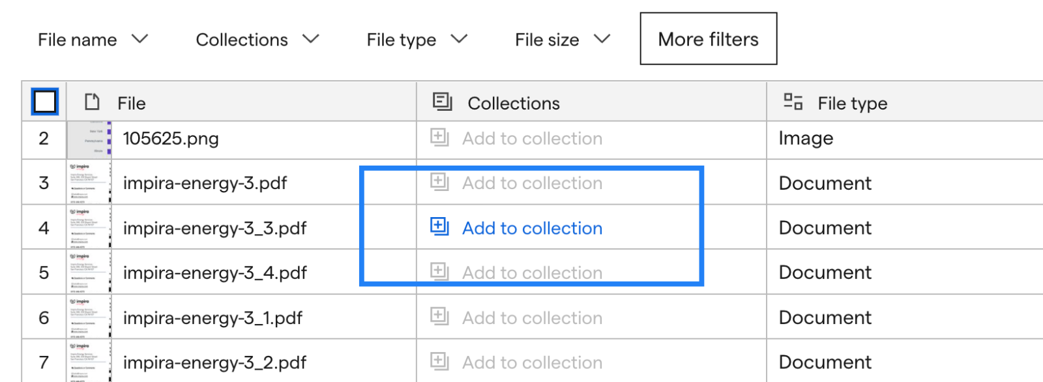The width and height of the screenshot is (1043, 382).
Task: Click add-to-collection plus icon for impira-energy-3.pdf
Action: coord(439,182)
